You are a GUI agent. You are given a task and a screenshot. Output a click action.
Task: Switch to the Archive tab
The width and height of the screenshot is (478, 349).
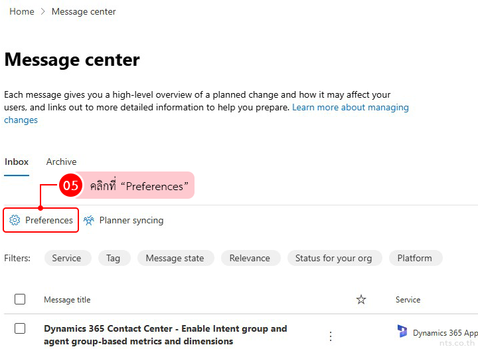pyautogui.click(x=61, y=162)
